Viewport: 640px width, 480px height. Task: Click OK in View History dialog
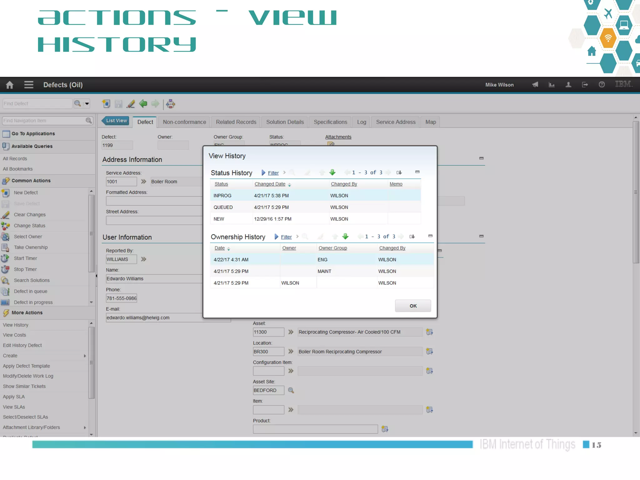coord(413,306)
